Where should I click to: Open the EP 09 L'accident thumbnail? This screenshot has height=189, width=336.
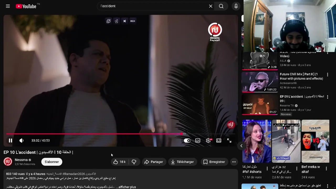pos(260,104)
